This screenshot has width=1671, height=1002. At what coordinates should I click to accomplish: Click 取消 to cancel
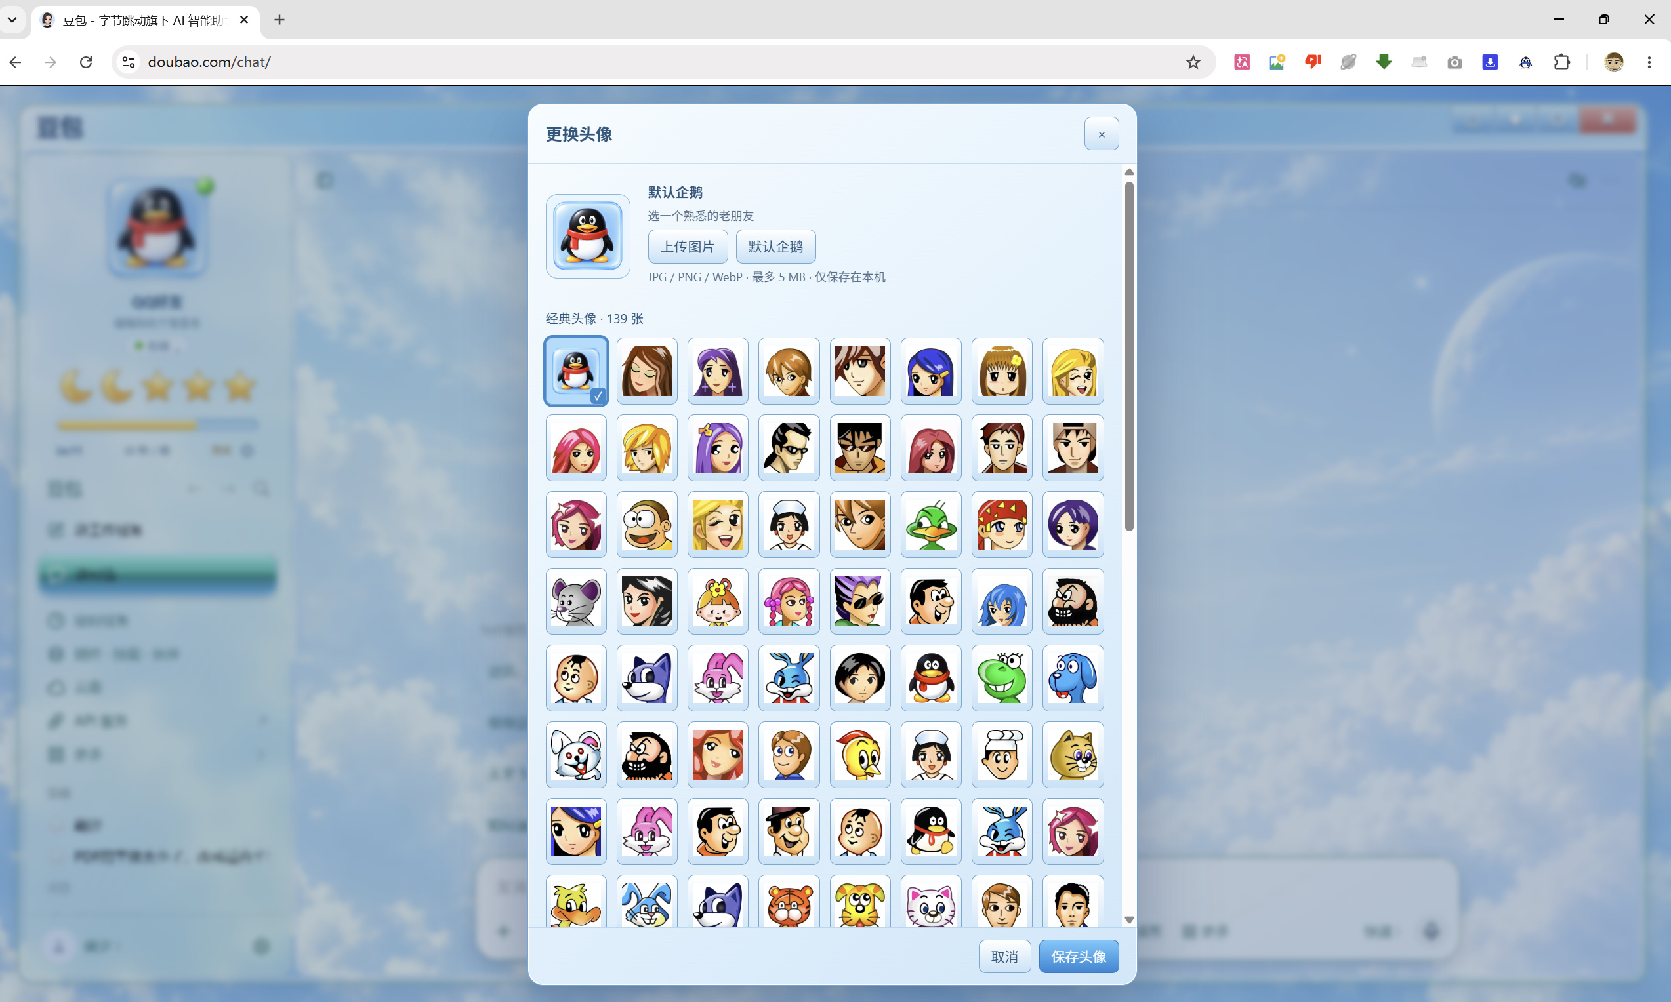(x=1004, y=956)
